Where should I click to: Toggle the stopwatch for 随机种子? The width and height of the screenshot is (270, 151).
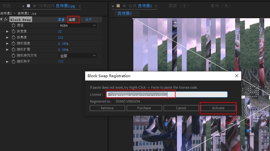click(x=13, y=61)
